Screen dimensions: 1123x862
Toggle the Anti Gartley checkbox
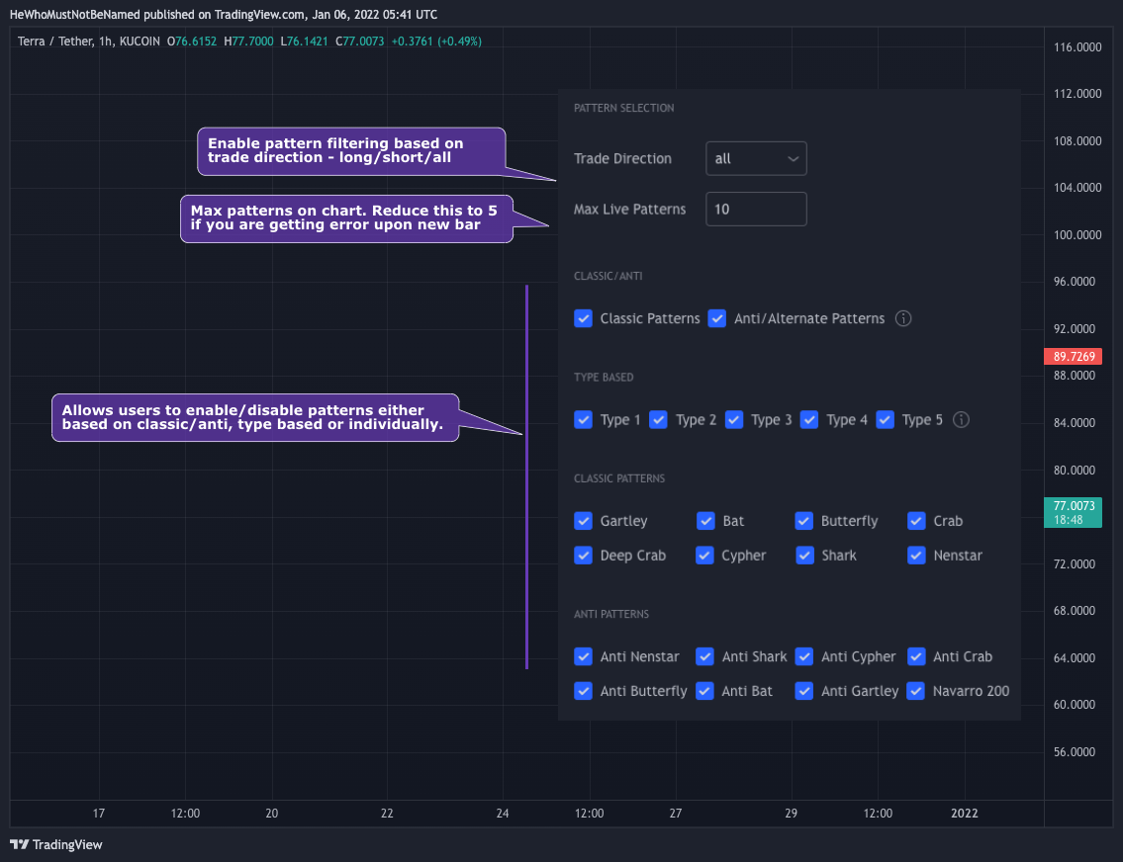pos(804,691)
